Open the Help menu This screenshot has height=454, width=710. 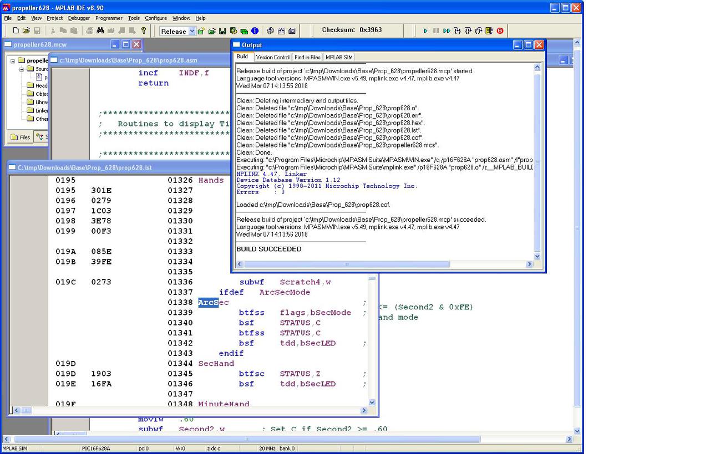200,18
